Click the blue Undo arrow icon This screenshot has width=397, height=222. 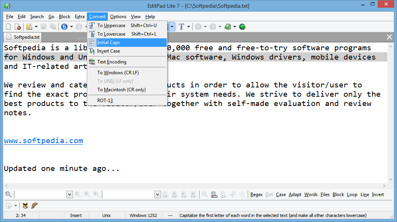pyautogui.click(x=65, y=27)
